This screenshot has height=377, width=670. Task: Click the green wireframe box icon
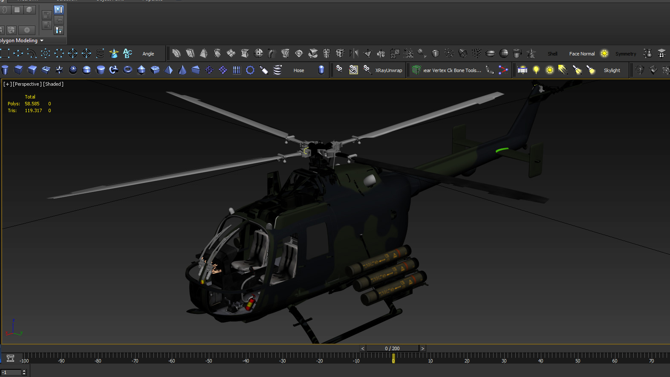pyautogui.click(x=417, y=70)
